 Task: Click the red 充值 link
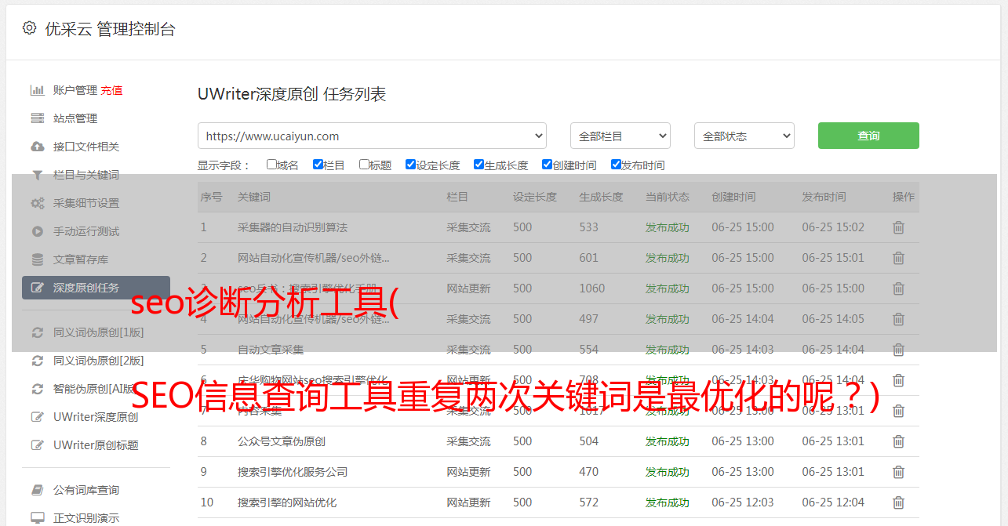coord(111,90)
